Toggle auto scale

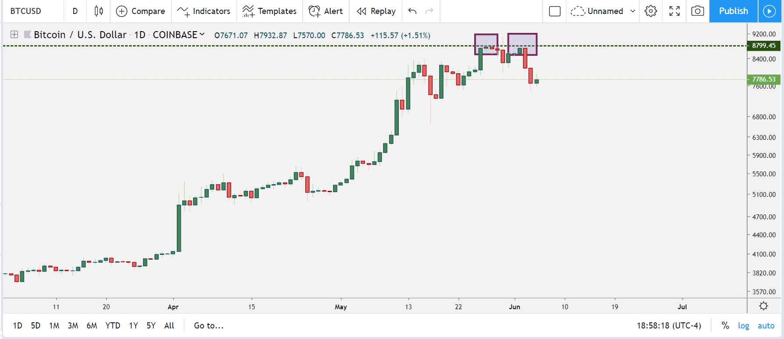point(766,325)
